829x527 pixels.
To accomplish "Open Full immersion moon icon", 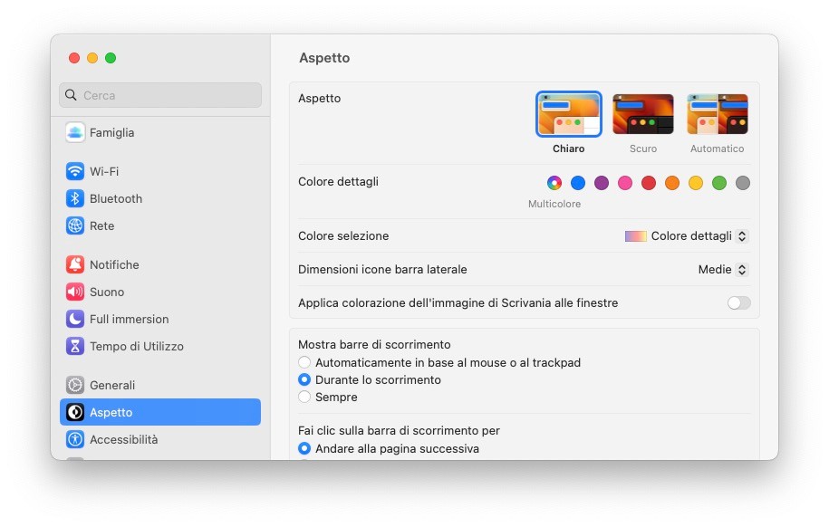I will point(75,319).
